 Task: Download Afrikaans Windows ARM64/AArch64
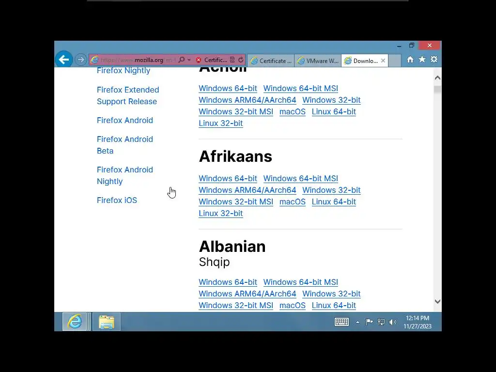point(248,190)
